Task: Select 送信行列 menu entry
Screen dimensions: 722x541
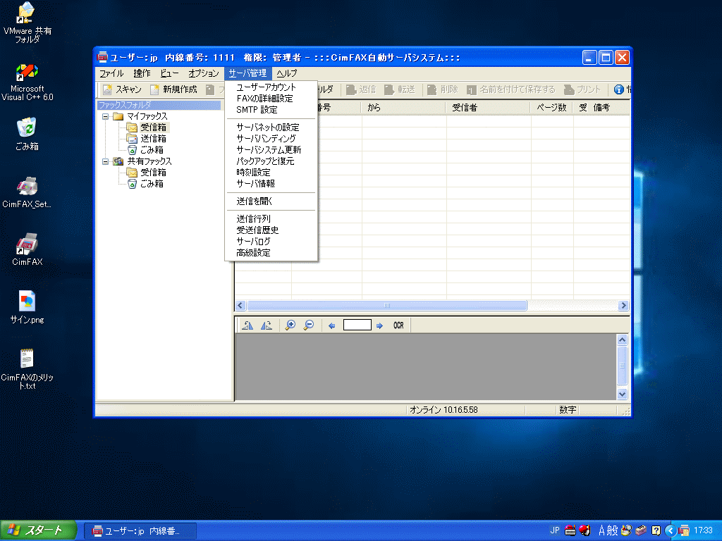Action: click(x=271, y=219)
